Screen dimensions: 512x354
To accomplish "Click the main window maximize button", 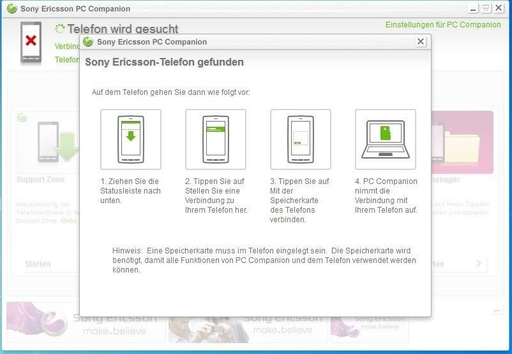I will [486, 8].
